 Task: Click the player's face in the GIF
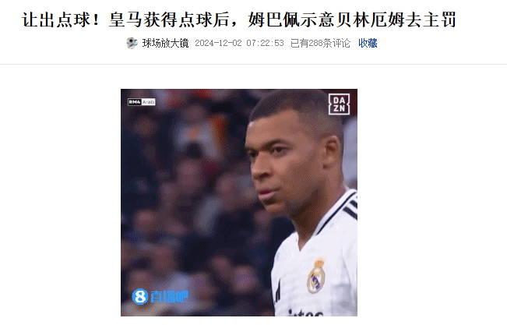(x=279, y=162)
